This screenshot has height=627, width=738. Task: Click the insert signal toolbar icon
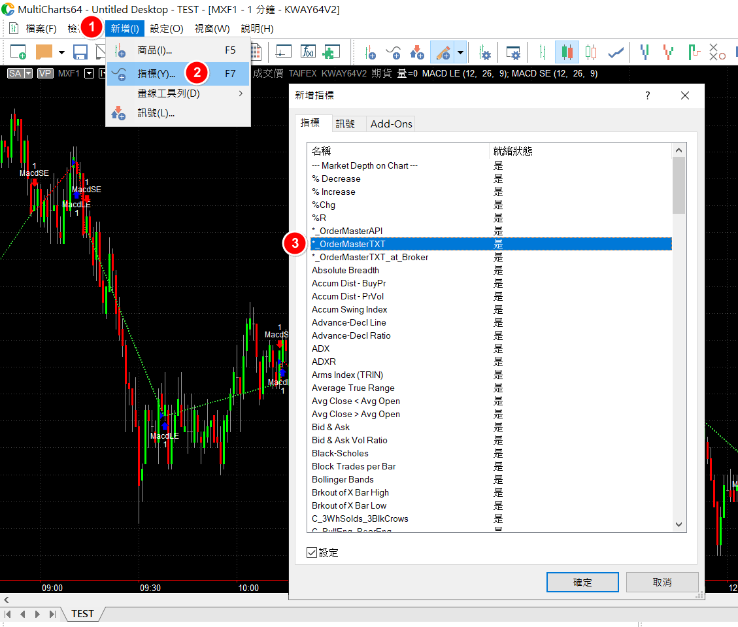coord(416,52)
